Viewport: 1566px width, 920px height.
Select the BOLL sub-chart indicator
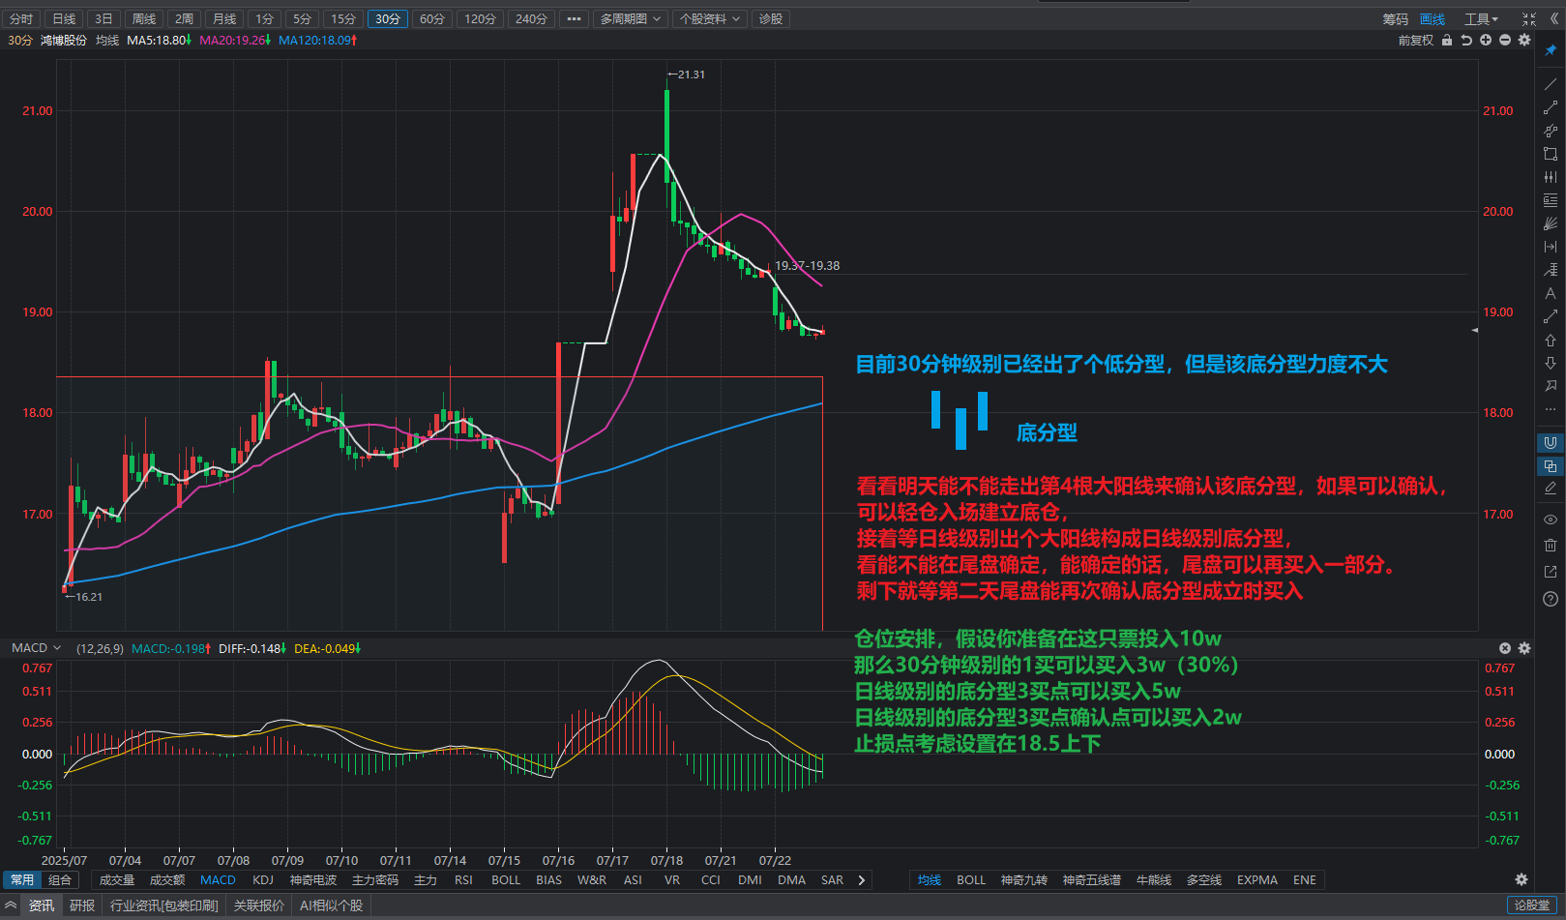tap(506, 880)
